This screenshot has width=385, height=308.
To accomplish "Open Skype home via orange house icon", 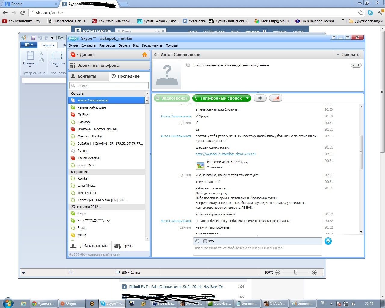I will click(145, 54).
